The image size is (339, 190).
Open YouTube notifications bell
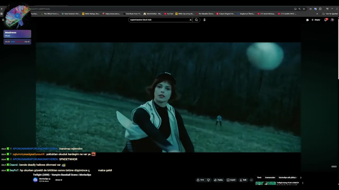click(325, 20)
